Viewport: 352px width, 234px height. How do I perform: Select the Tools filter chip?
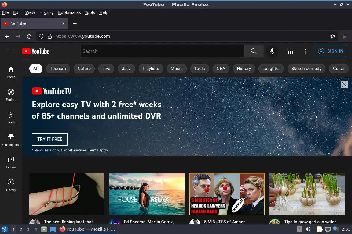click(200, 69)
